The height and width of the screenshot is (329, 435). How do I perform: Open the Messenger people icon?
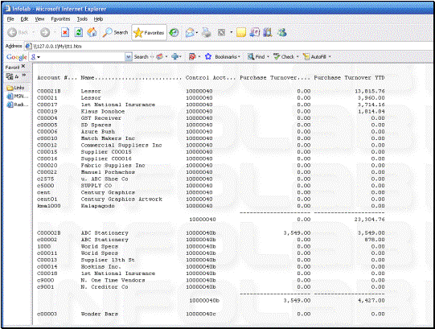(282, 33)
